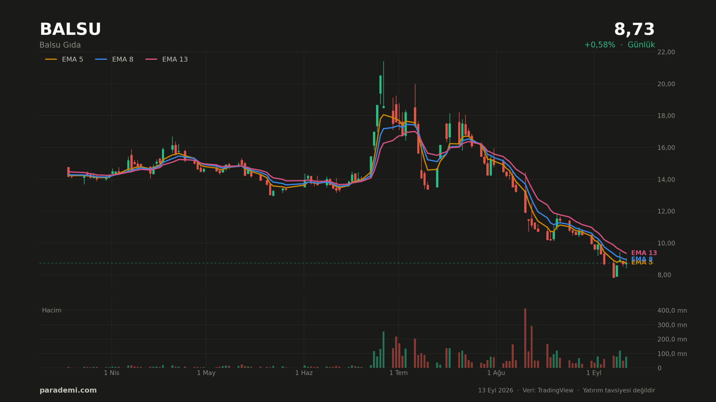
Task: Click the 1 May date axis label
Action: pyautogui.click(x=206, y=373)
